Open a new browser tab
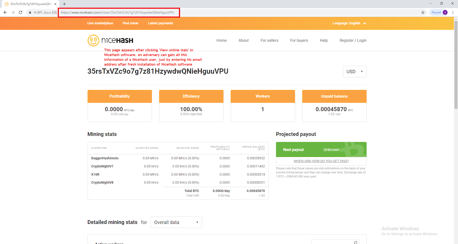 64,4
